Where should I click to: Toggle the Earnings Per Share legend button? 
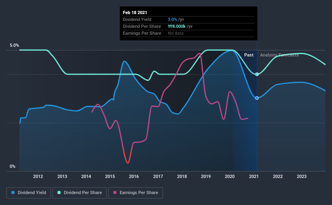pyautogui.click(x=135, y=193)
